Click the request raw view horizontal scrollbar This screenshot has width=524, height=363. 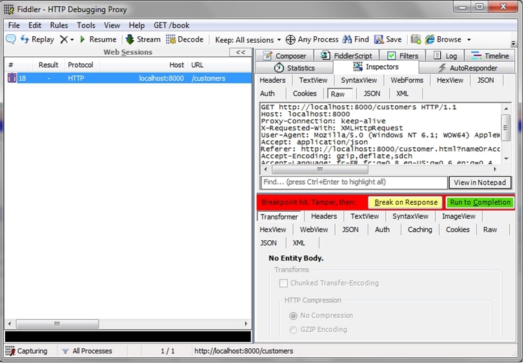[x=380, y=170]
